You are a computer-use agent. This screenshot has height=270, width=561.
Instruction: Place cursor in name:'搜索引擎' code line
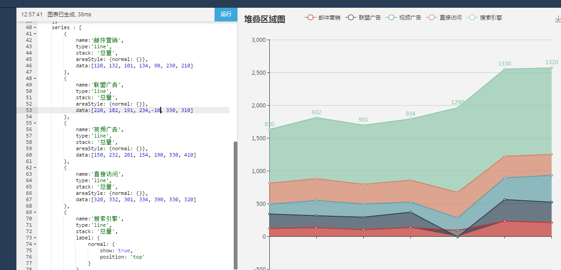(100, 219)
